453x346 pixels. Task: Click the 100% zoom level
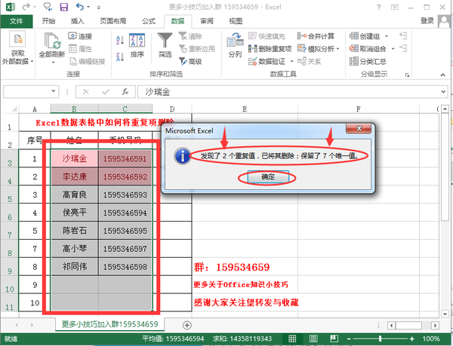tap(431, 338)
